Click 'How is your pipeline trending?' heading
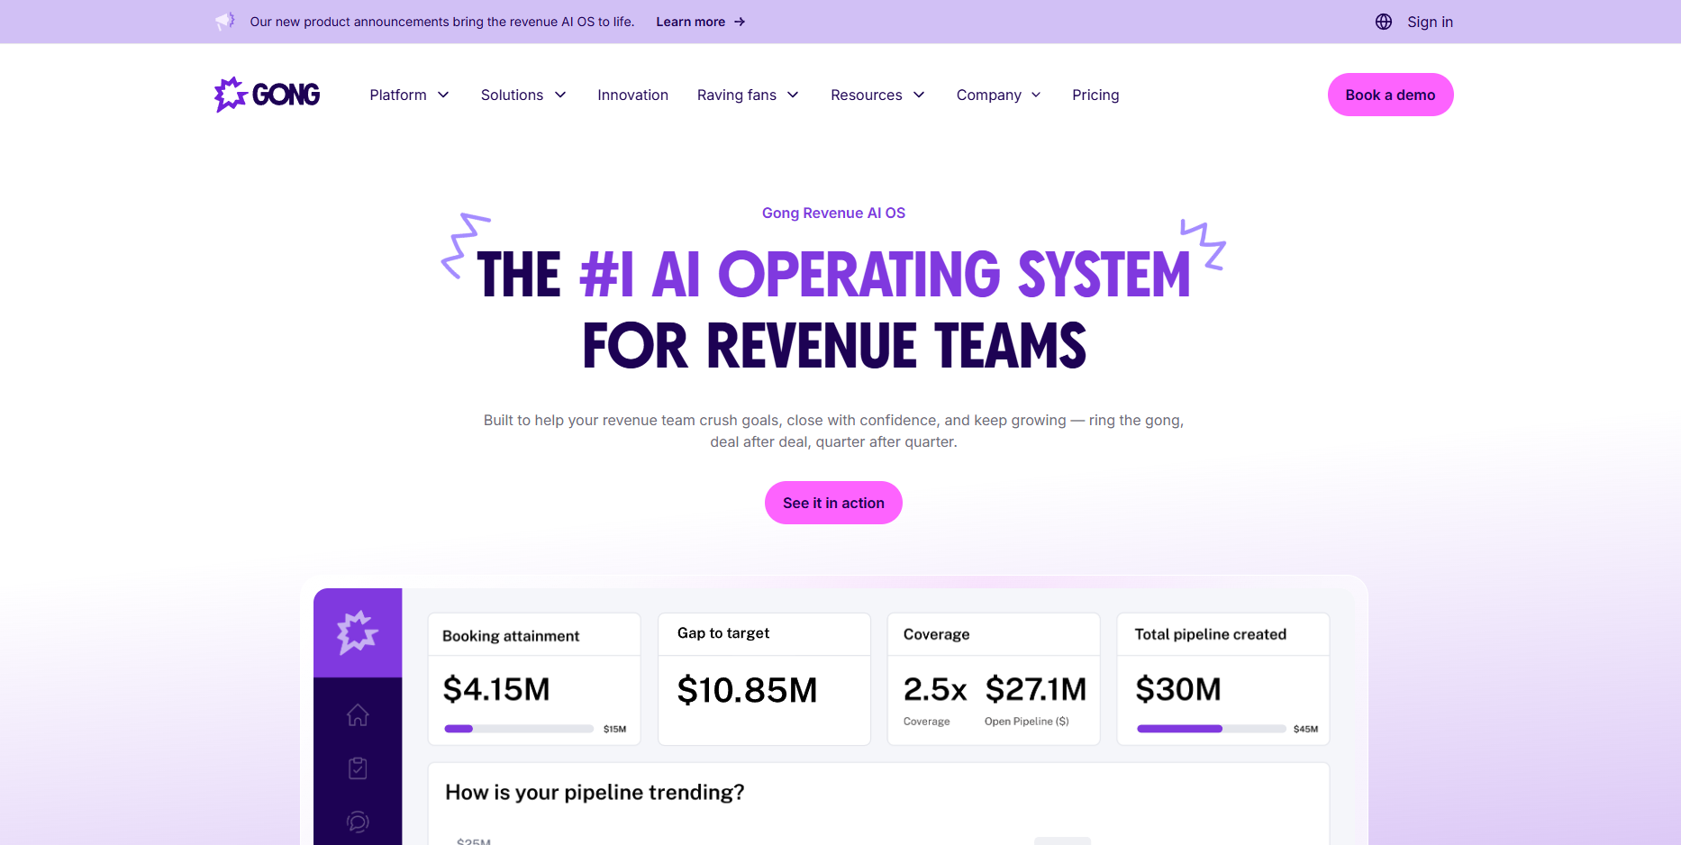Screen dimensions: 1681x845 595,793
